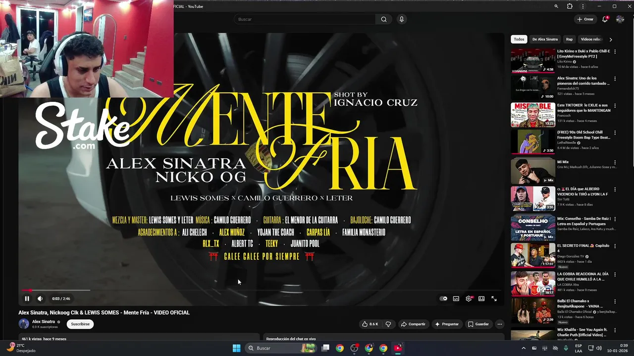Click the video progress bar
This screenshot has width=634, height=356.
click(261, 290)
